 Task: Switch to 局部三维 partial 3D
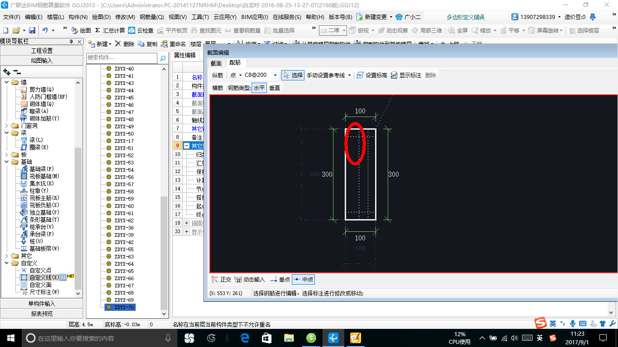pyautogui.click(x=427, y=30)
